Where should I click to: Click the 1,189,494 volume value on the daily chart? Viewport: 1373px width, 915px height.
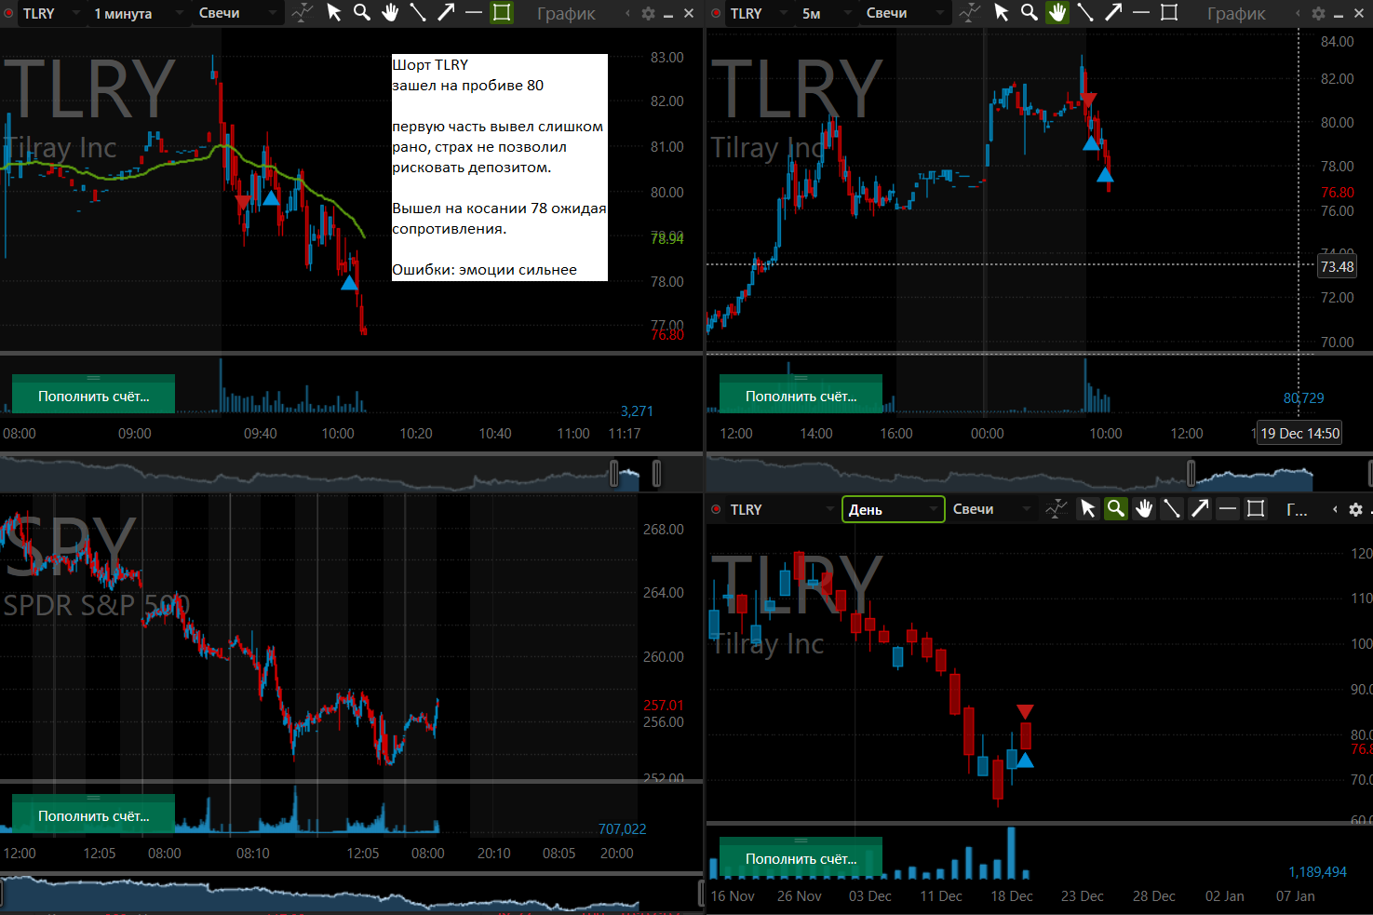(x=1317, y=872)
